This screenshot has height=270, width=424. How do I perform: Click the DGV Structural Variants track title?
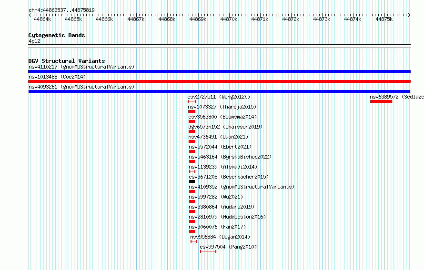click(x=67, y=61)
